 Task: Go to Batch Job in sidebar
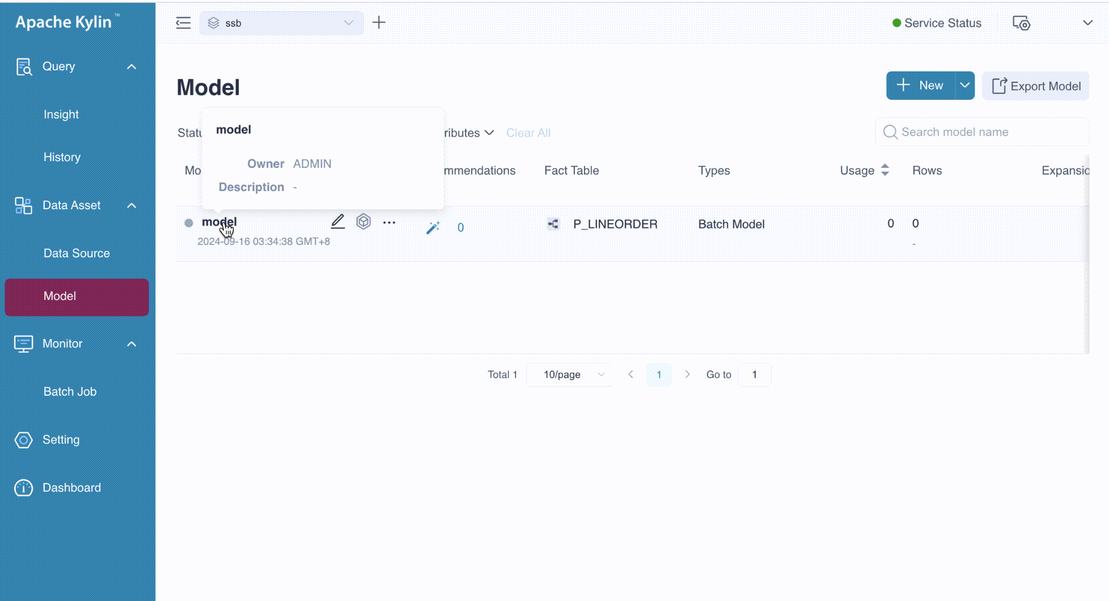click(x=70, y=392)
